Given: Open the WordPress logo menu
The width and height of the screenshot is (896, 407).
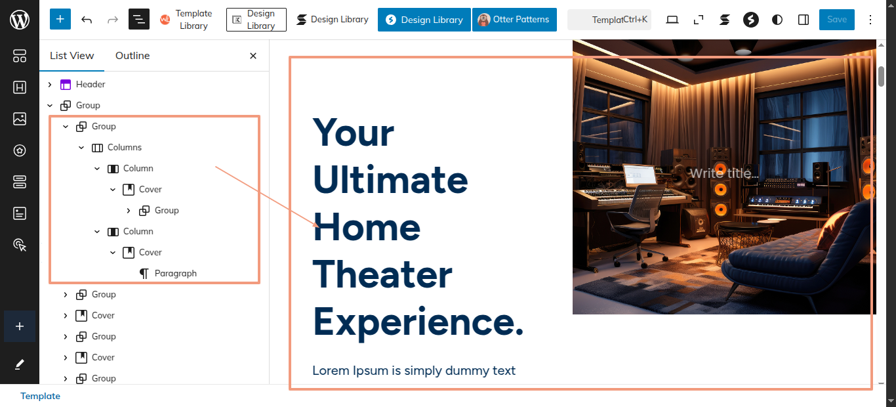Looking at the screenshot, I should 20,20.
